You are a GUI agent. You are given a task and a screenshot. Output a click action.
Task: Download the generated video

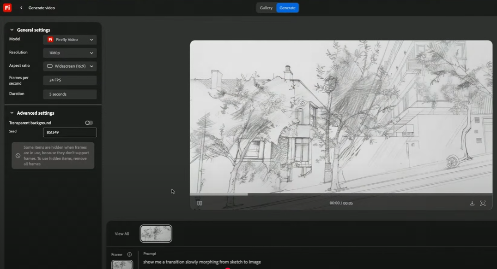click(472, 203)
